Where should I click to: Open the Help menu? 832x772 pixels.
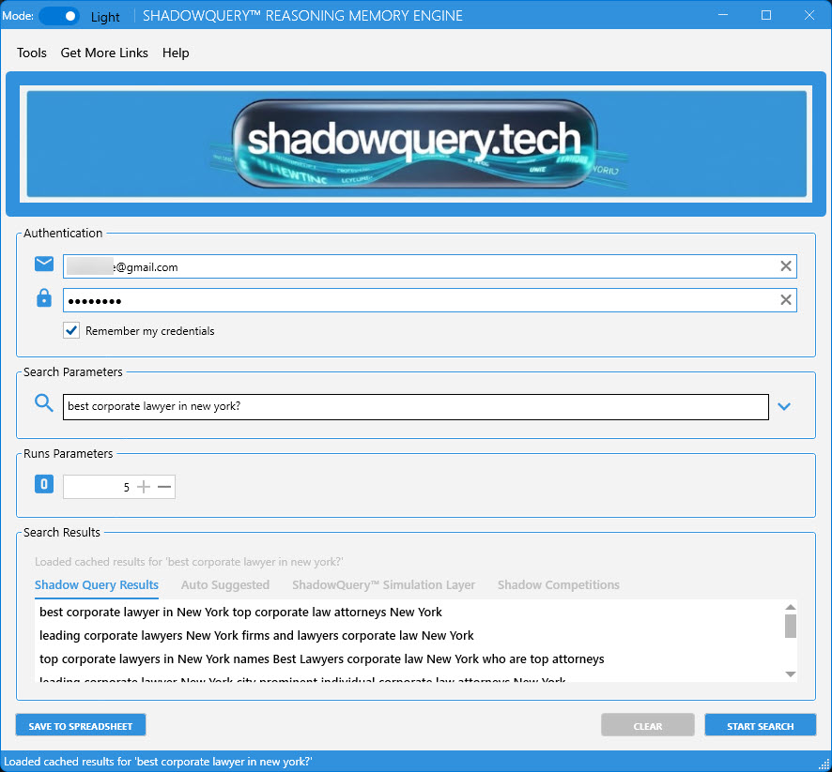point(176,53)
